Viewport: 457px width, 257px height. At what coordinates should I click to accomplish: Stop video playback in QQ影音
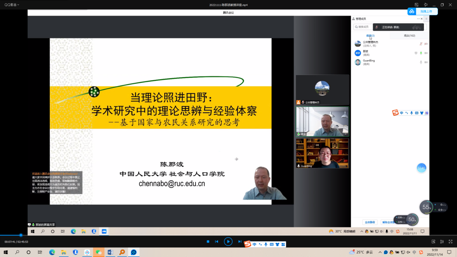[208, 242]
